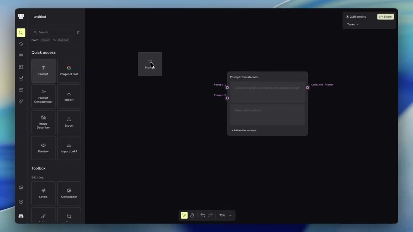
Task: Click the Toolbox heading
Action: 38,168
